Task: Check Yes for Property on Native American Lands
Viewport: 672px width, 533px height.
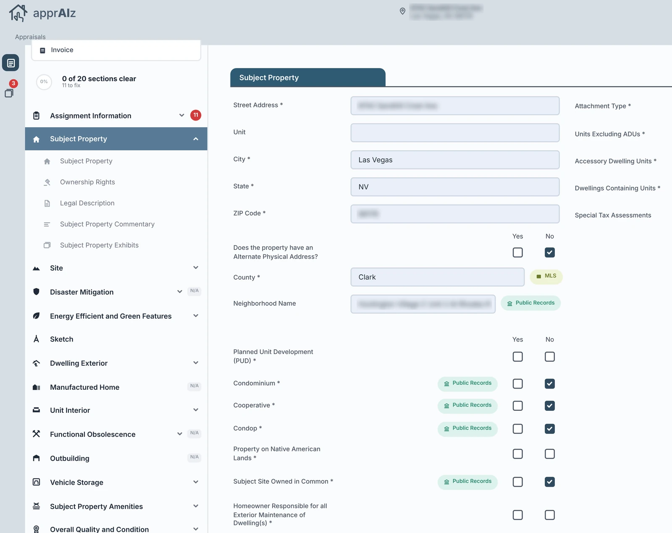Action: [x=518, y=454]
